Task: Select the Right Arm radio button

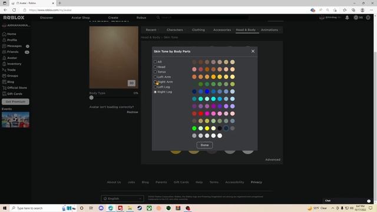Action: click(x=156, y=82)
